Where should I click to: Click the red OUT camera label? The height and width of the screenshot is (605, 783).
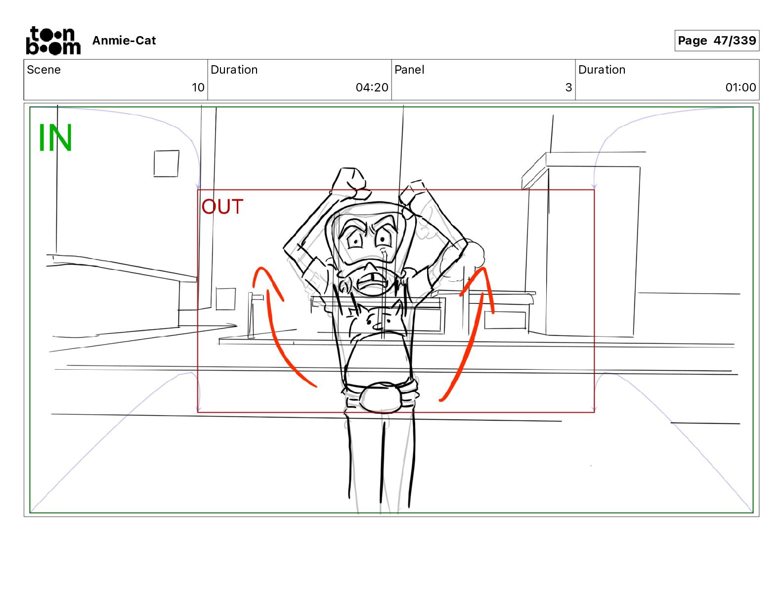click(x=222, y=207)
